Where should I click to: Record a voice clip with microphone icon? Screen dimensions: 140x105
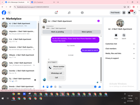pos(43,87)
